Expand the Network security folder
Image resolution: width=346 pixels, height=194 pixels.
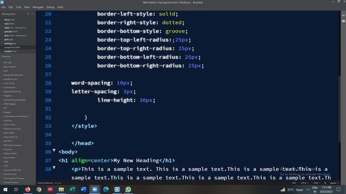pyautogui.click(x=12, y=129)
